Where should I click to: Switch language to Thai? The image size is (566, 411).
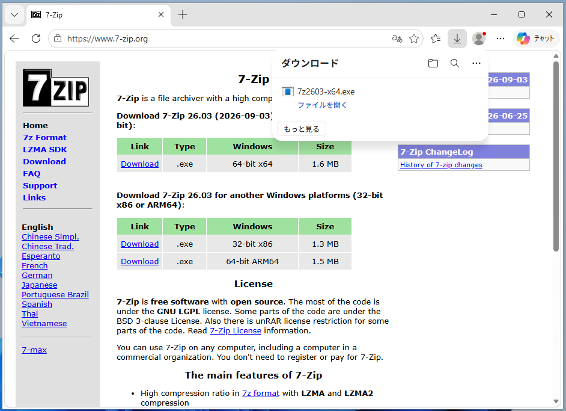coord(29,314)
